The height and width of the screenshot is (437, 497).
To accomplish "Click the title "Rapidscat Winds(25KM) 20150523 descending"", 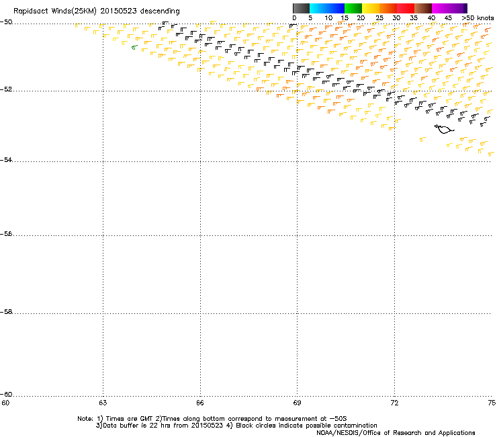I will (97, 11).
